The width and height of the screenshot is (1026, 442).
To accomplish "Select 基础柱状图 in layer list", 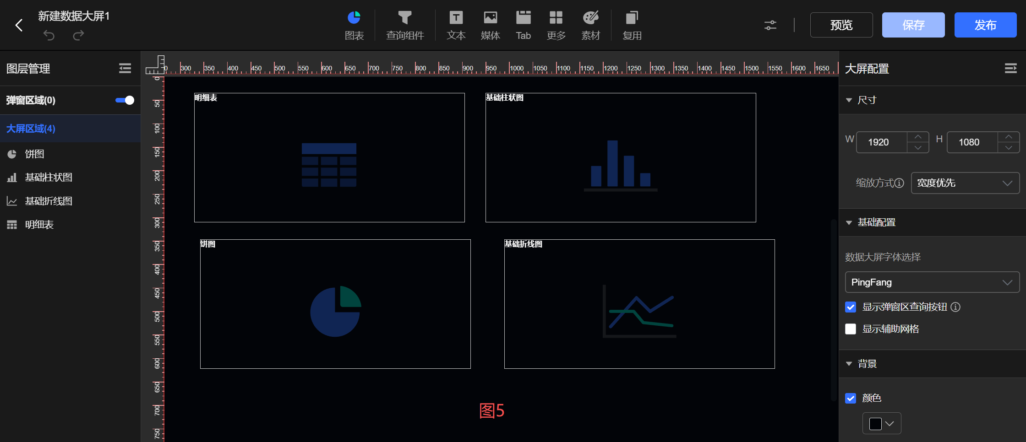I will click(49, 178).
